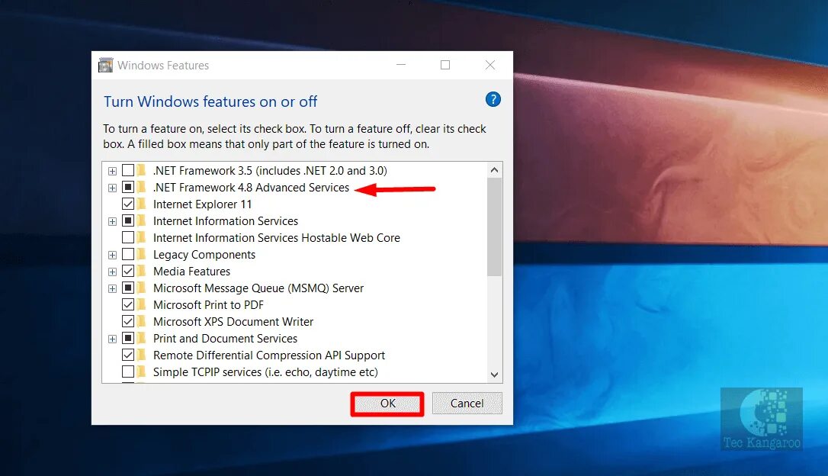Click the Windows Features title bar icon
Screen dimensions: 828x476
[106, 65]
